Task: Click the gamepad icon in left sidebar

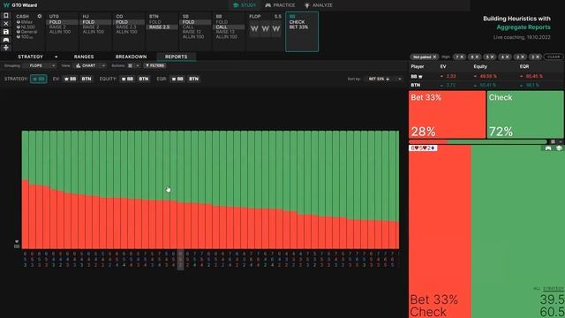Action: [6, 40]
